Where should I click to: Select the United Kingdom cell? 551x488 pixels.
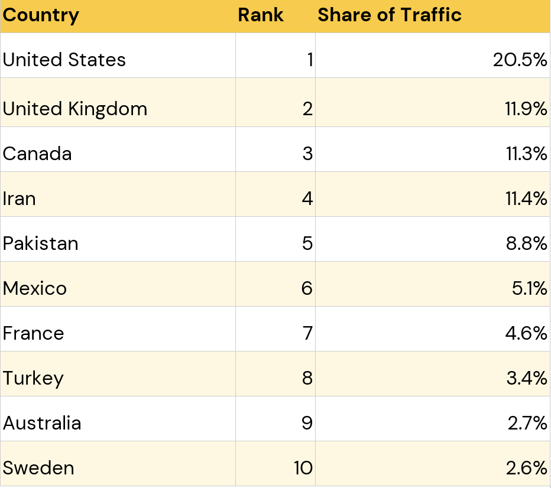coord(75,109)
